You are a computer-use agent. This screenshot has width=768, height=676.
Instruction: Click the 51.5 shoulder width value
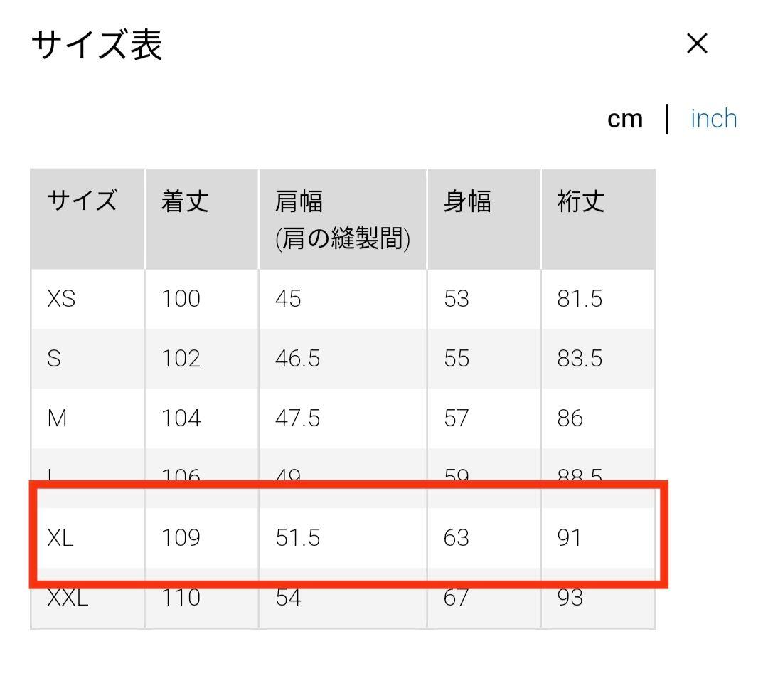tap(297, 538)
